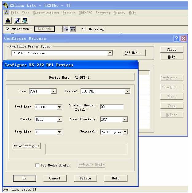Switch to details list view in RSWho
Screen dimensions: 192x193
(72, 29)
